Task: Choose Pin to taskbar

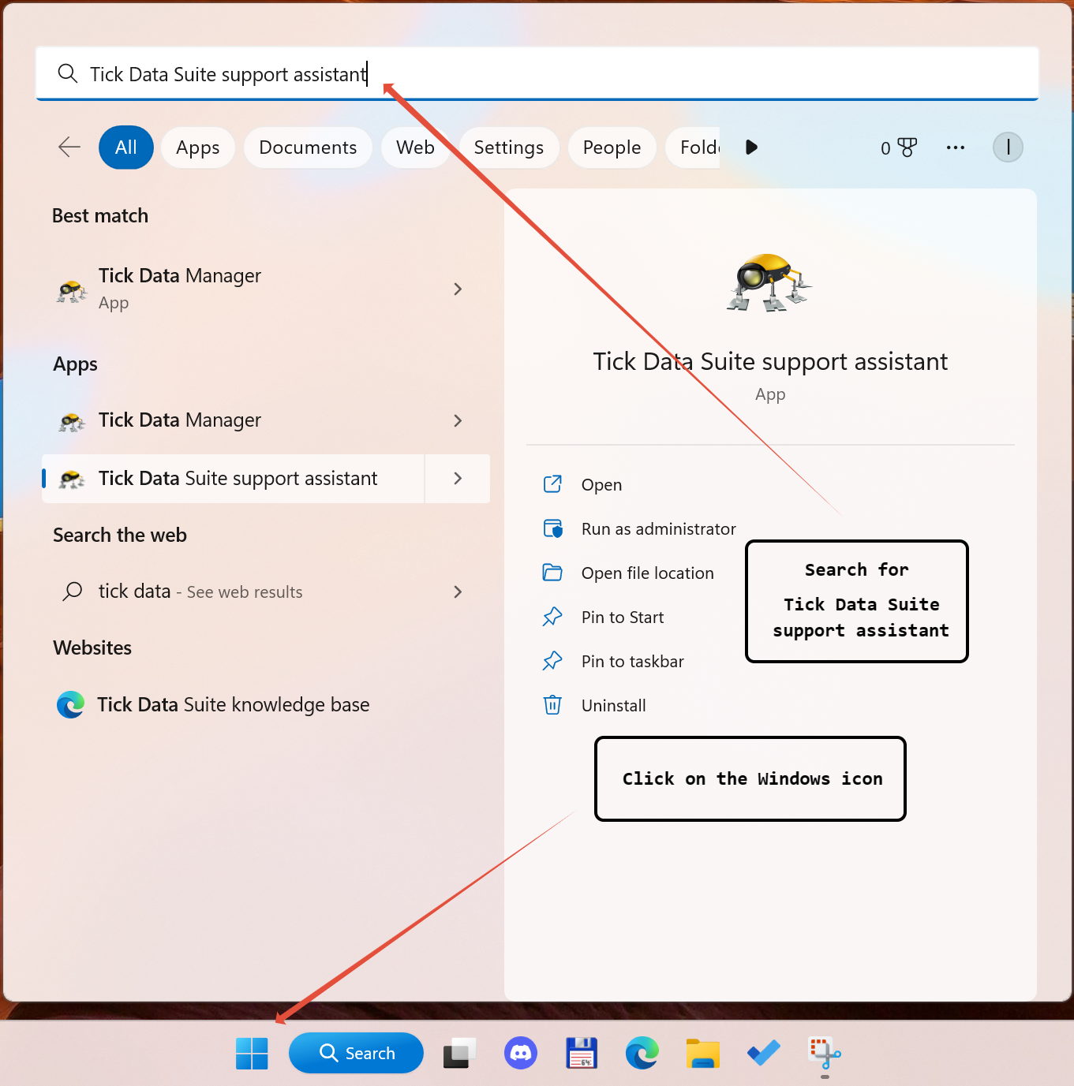Action: [633, 662]
